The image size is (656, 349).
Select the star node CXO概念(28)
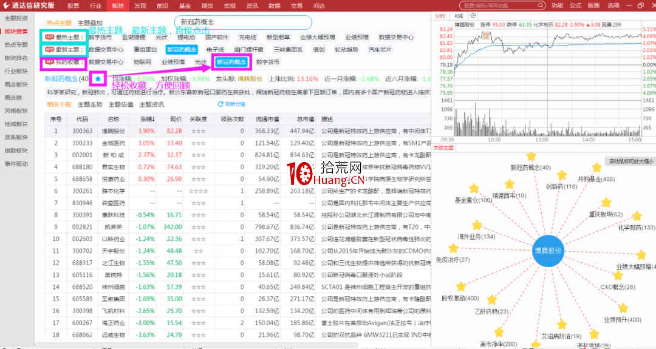click(618, 276)
